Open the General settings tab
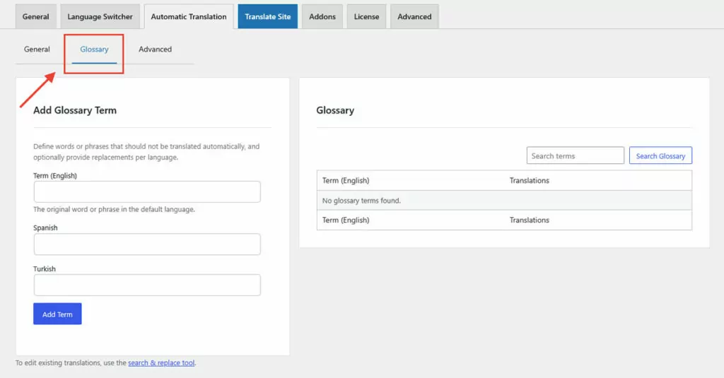Screen dimensions: 724x378 pos(35,17)
